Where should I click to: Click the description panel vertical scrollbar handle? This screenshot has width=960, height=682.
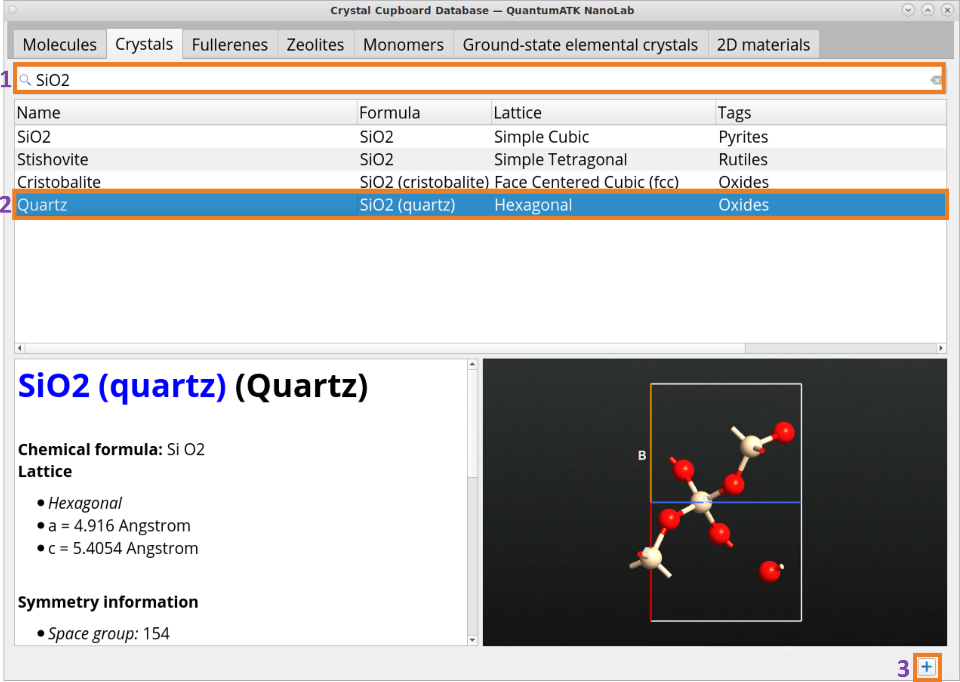tap(472, 423)
